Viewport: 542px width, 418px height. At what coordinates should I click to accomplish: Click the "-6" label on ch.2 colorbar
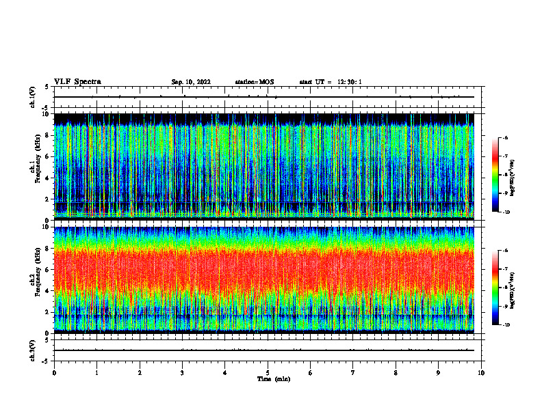(505, 251)
